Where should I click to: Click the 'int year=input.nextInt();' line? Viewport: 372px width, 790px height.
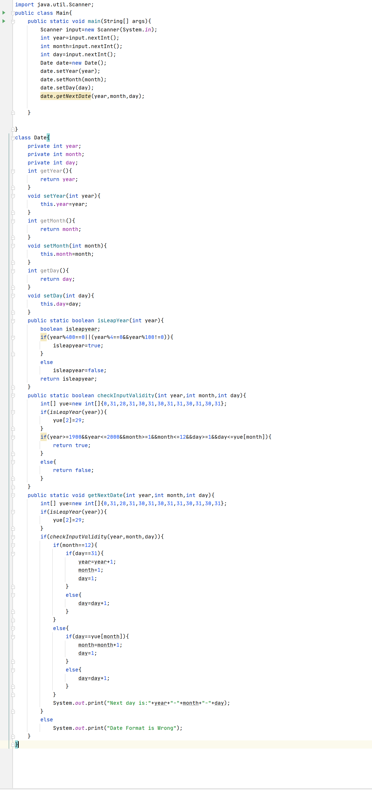click(x=80, y=38)
